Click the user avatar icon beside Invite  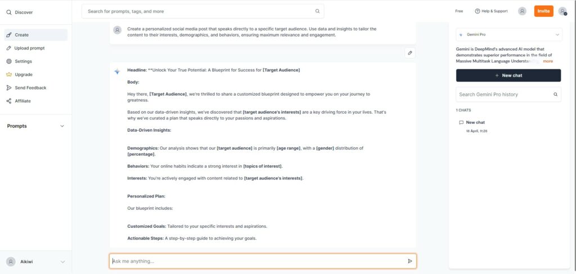pos(522,11)
